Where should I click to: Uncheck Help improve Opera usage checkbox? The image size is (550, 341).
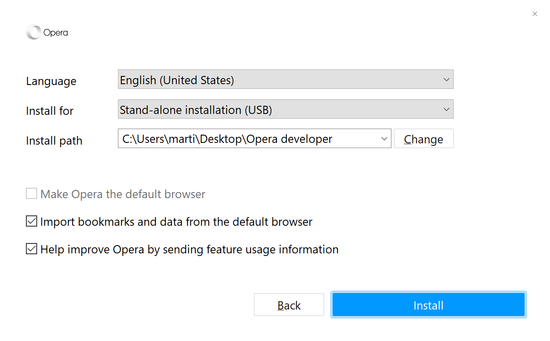(32, 249)
